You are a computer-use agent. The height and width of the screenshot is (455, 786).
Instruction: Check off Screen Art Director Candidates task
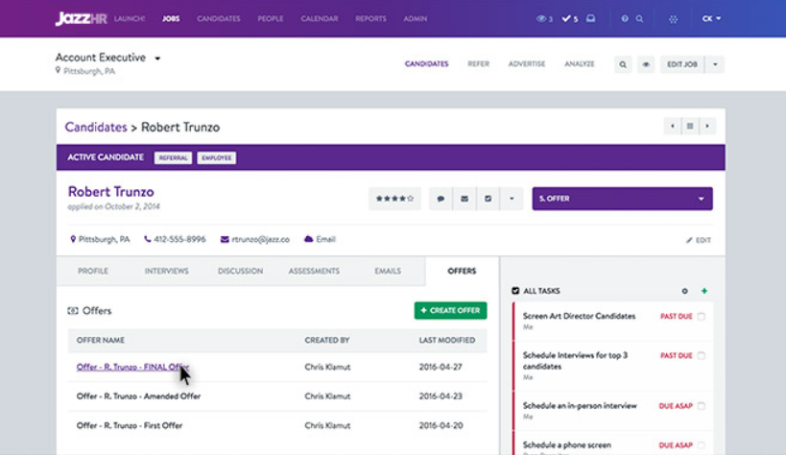(702, 316)
